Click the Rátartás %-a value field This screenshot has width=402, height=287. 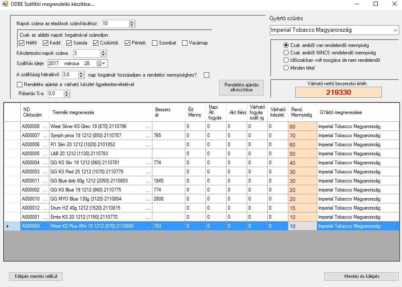click(x=56, y=93)
